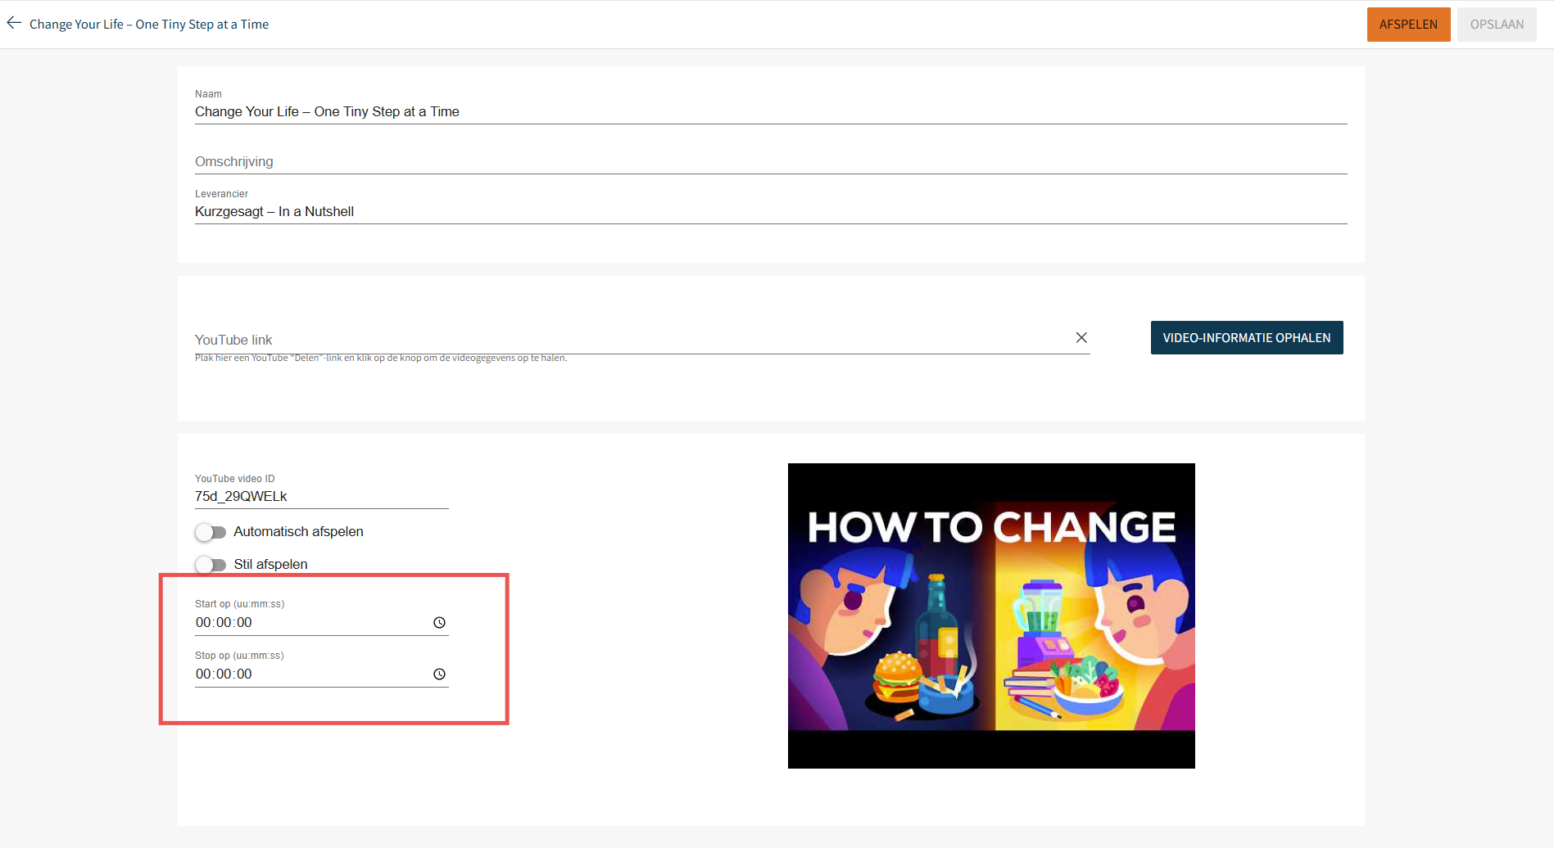Click the How to Change video thumbnail
Image resolution: width=1554 pixels, height=848 pixels.
click(991, 616)
